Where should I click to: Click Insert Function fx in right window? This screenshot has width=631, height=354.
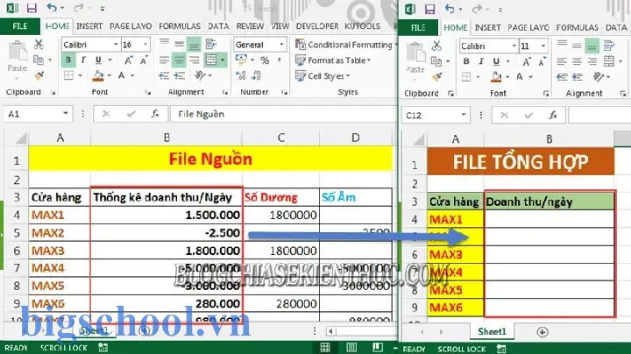[553, 116]
